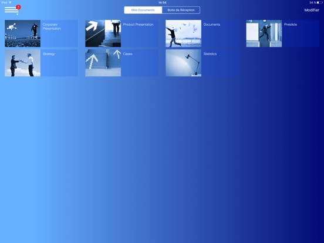The width and height of the screenshot is (324, 243).
Task: Open the hamburger menu icon
Action: (11, 10)
